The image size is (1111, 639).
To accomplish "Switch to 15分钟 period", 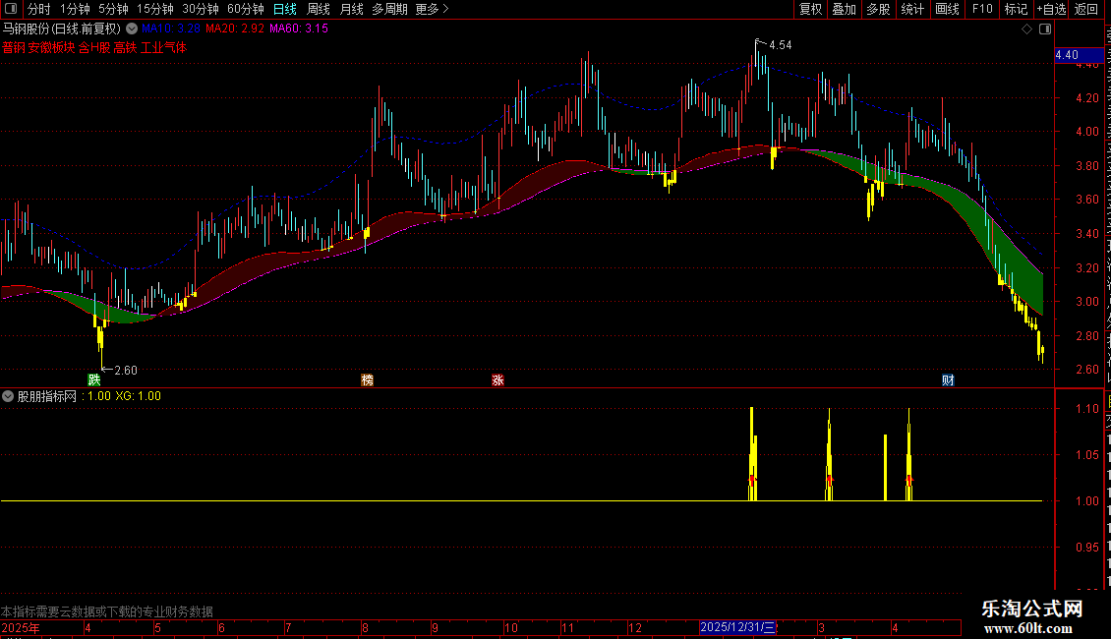I will 155,9.
